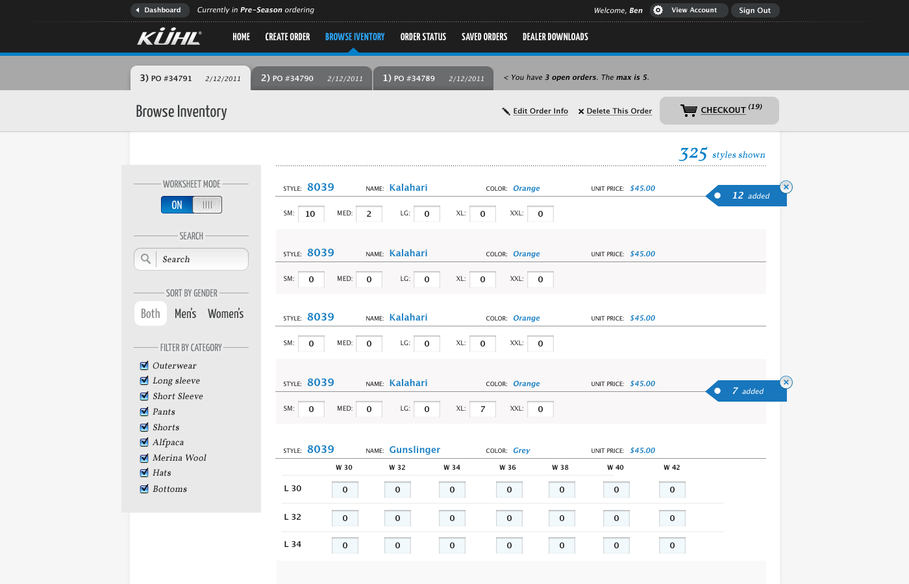Switch to PO #34790 tab

[312, 78]
